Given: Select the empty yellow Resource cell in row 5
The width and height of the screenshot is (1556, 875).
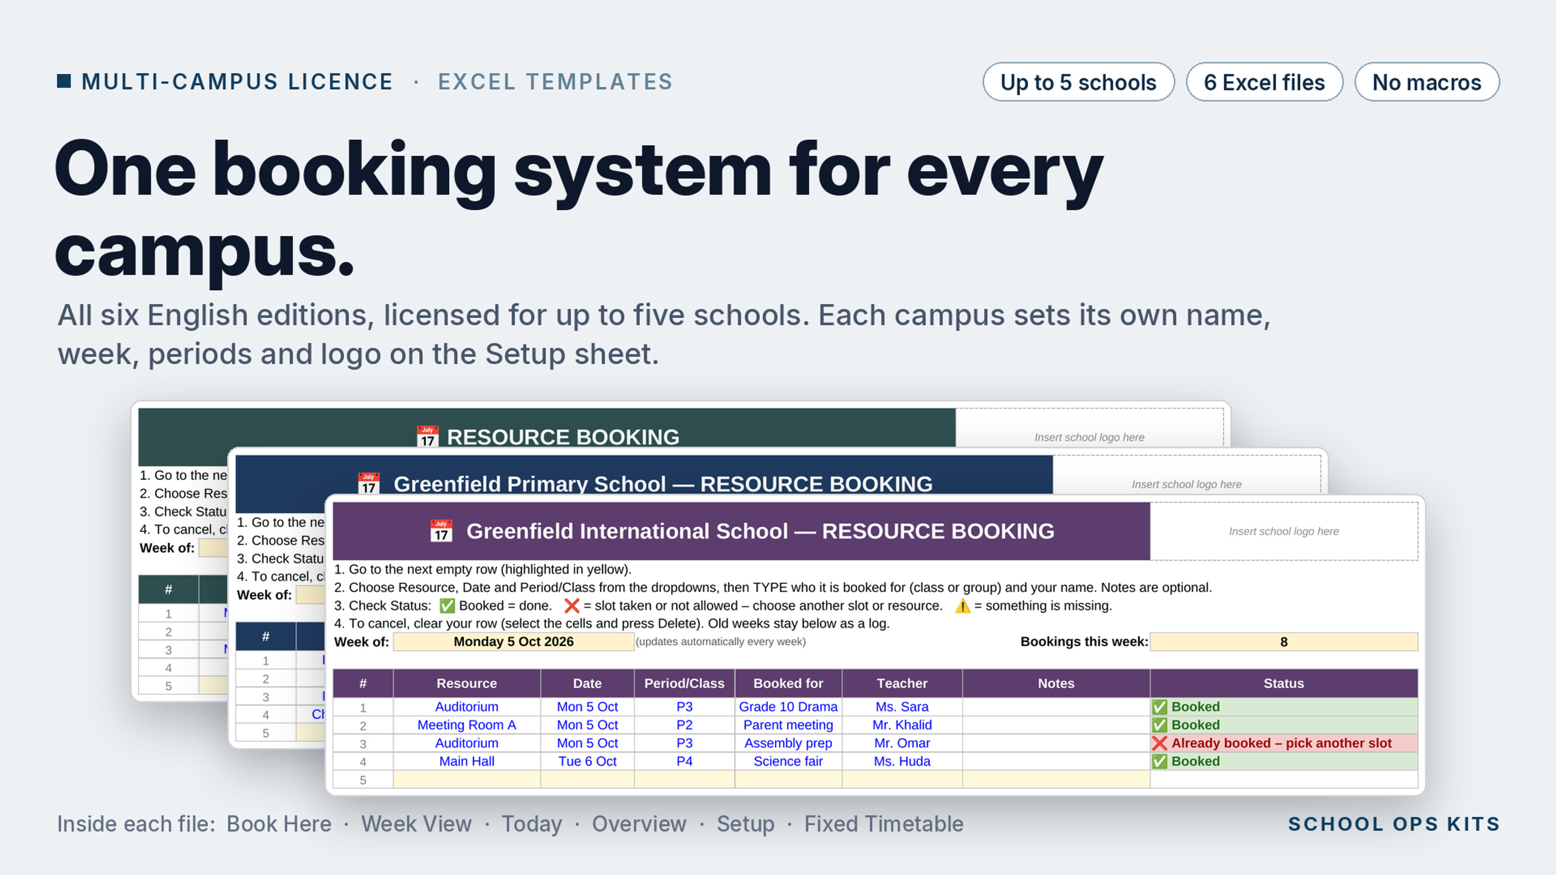Looking at the screenshot, I should (467, 780).
